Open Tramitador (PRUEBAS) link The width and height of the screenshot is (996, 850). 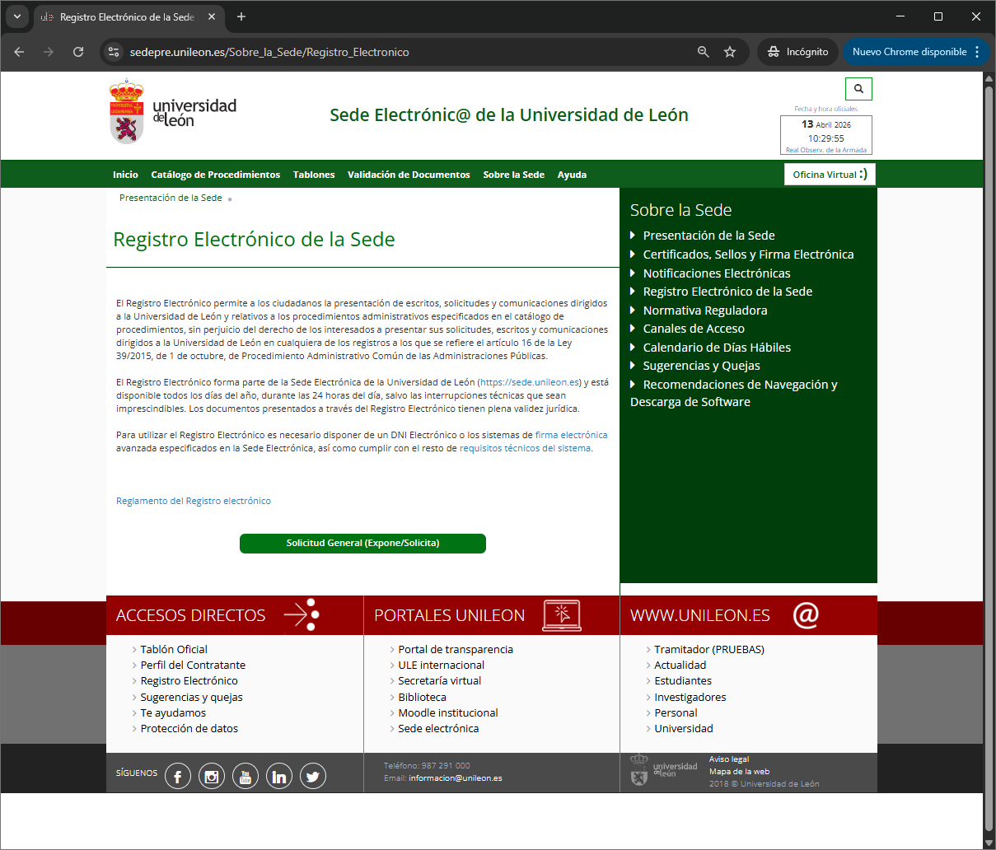pos(709,649)
